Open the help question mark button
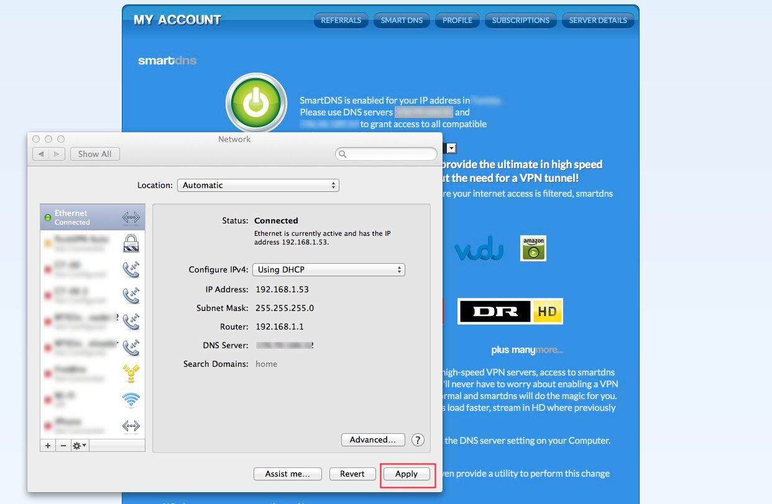Screen dimensions: 772x504 click(418, 439)
